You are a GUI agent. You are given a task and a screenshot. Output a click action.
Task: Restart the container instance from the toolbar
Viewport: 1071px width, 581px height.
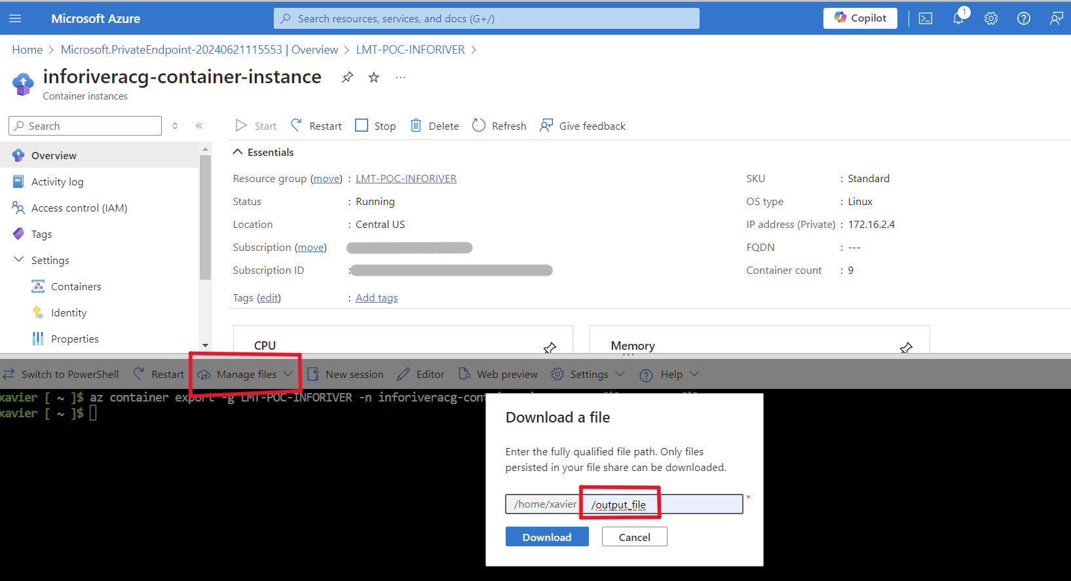[x=316, y=126]
